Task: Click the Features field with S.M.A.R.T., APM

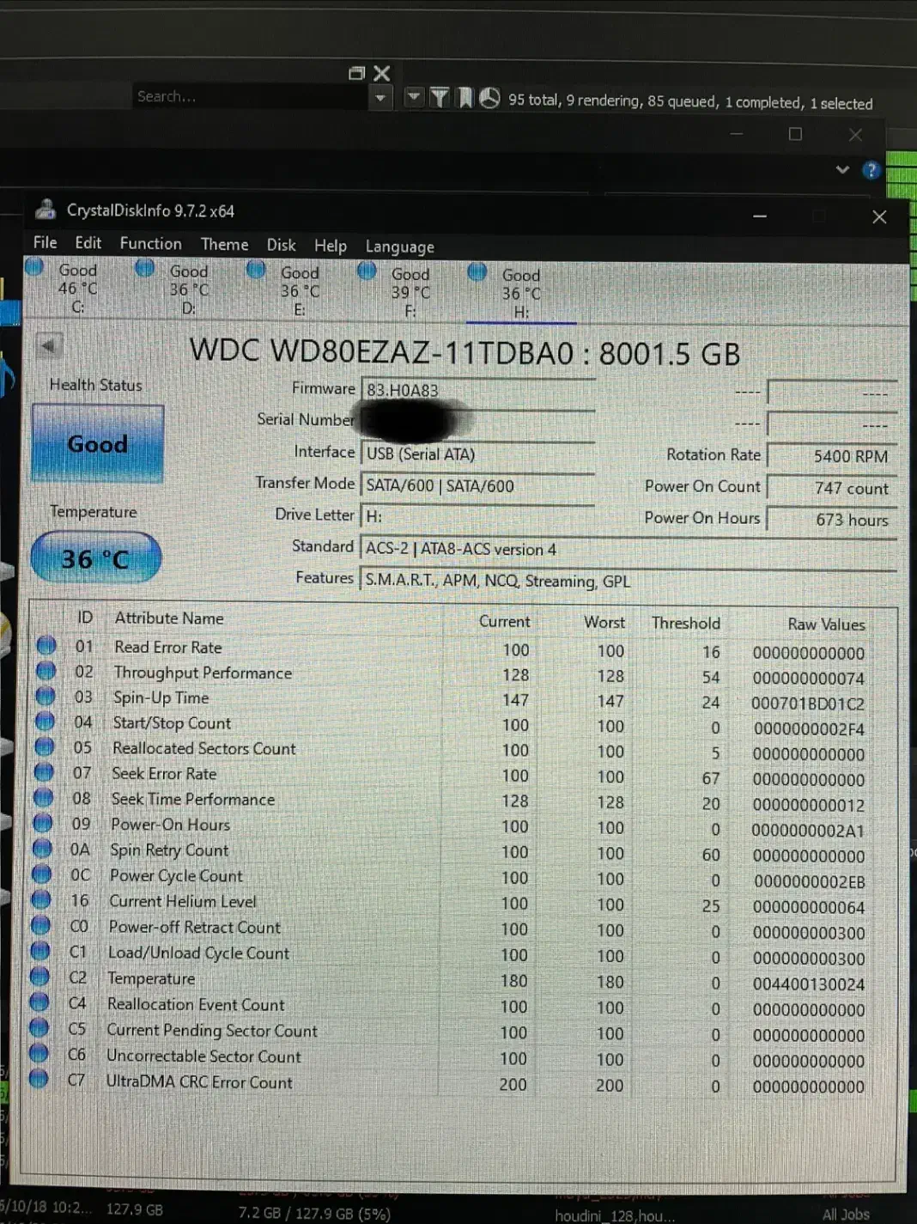Action: tap(629, 582)
